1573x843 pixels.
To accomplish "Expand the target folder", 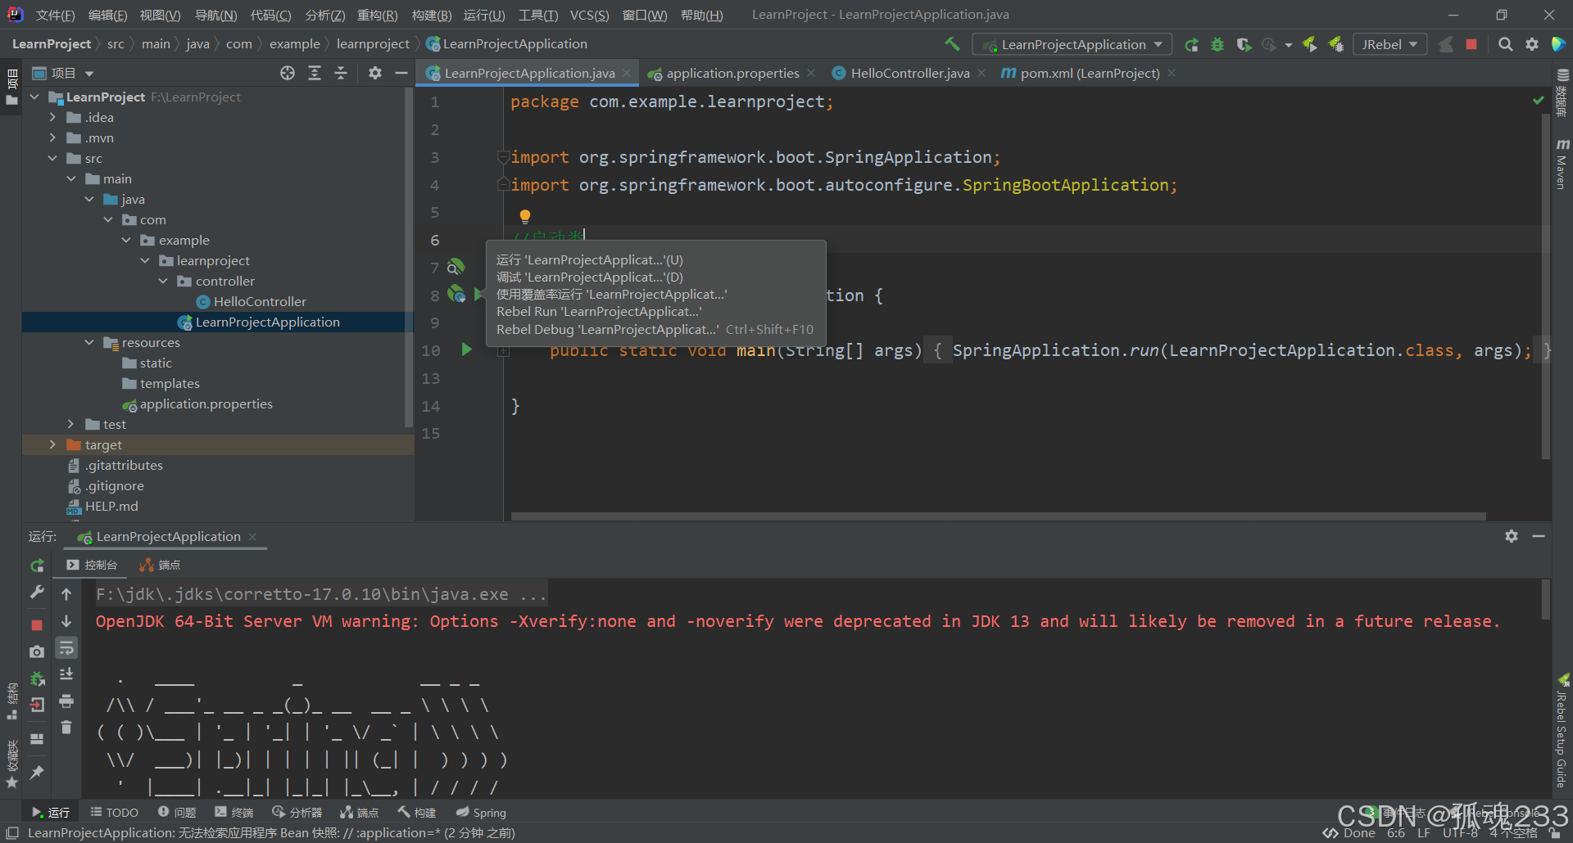I will click(x=52, y=445).
